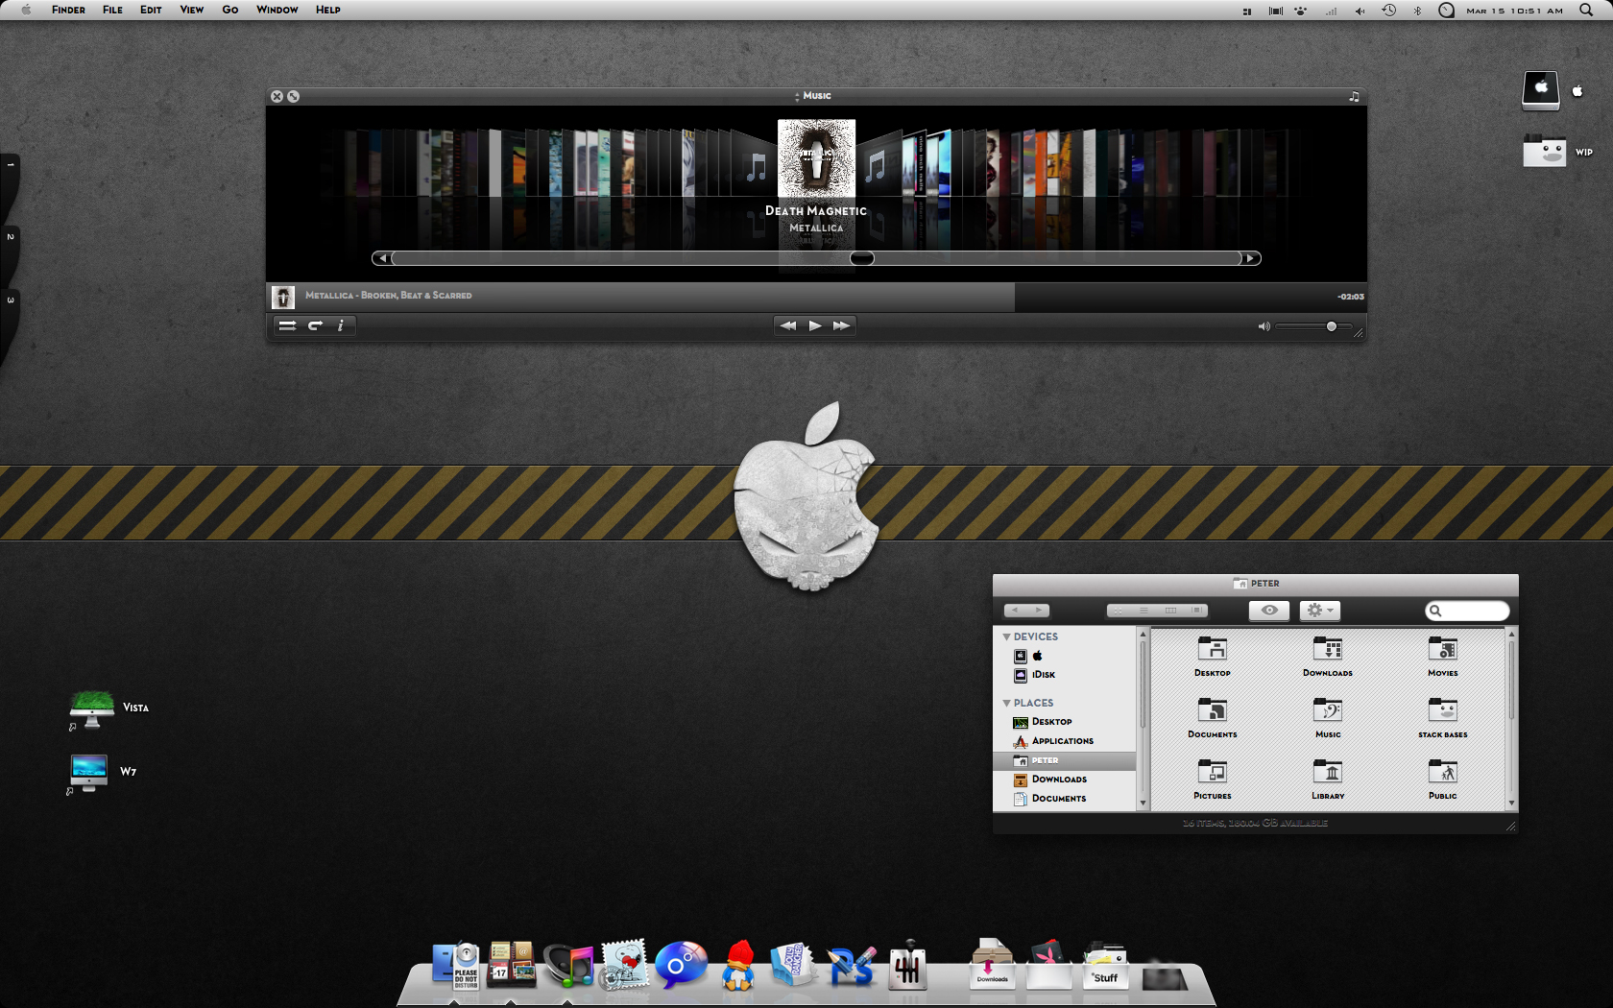Click the cover flow scrollbar thumb

[x=862, y=258]
